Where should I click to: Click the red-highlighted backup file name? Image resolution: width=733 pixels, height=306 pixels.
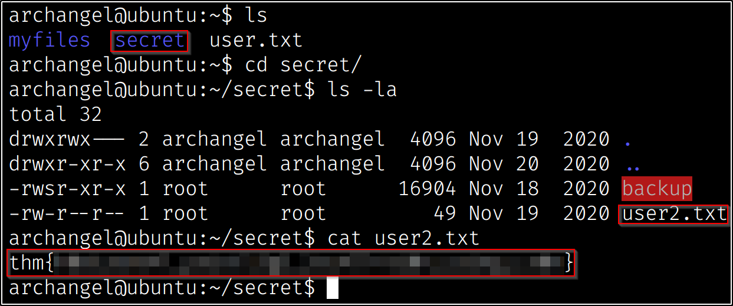[x=657, y=189]
